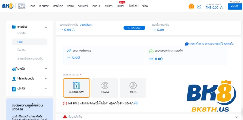Open the กีฬา sports menu
The width and height of the screenshot is (243, 120).
click(33, 6)
